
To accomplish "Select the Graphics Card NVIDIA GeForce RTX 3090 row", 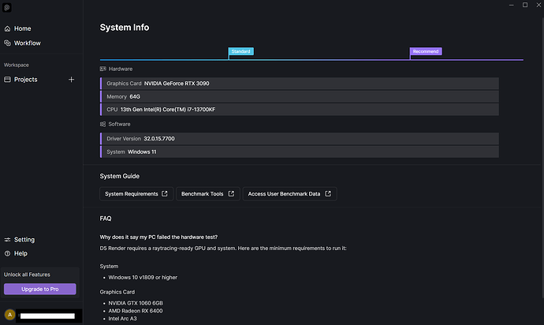I will tap(300, 84).
